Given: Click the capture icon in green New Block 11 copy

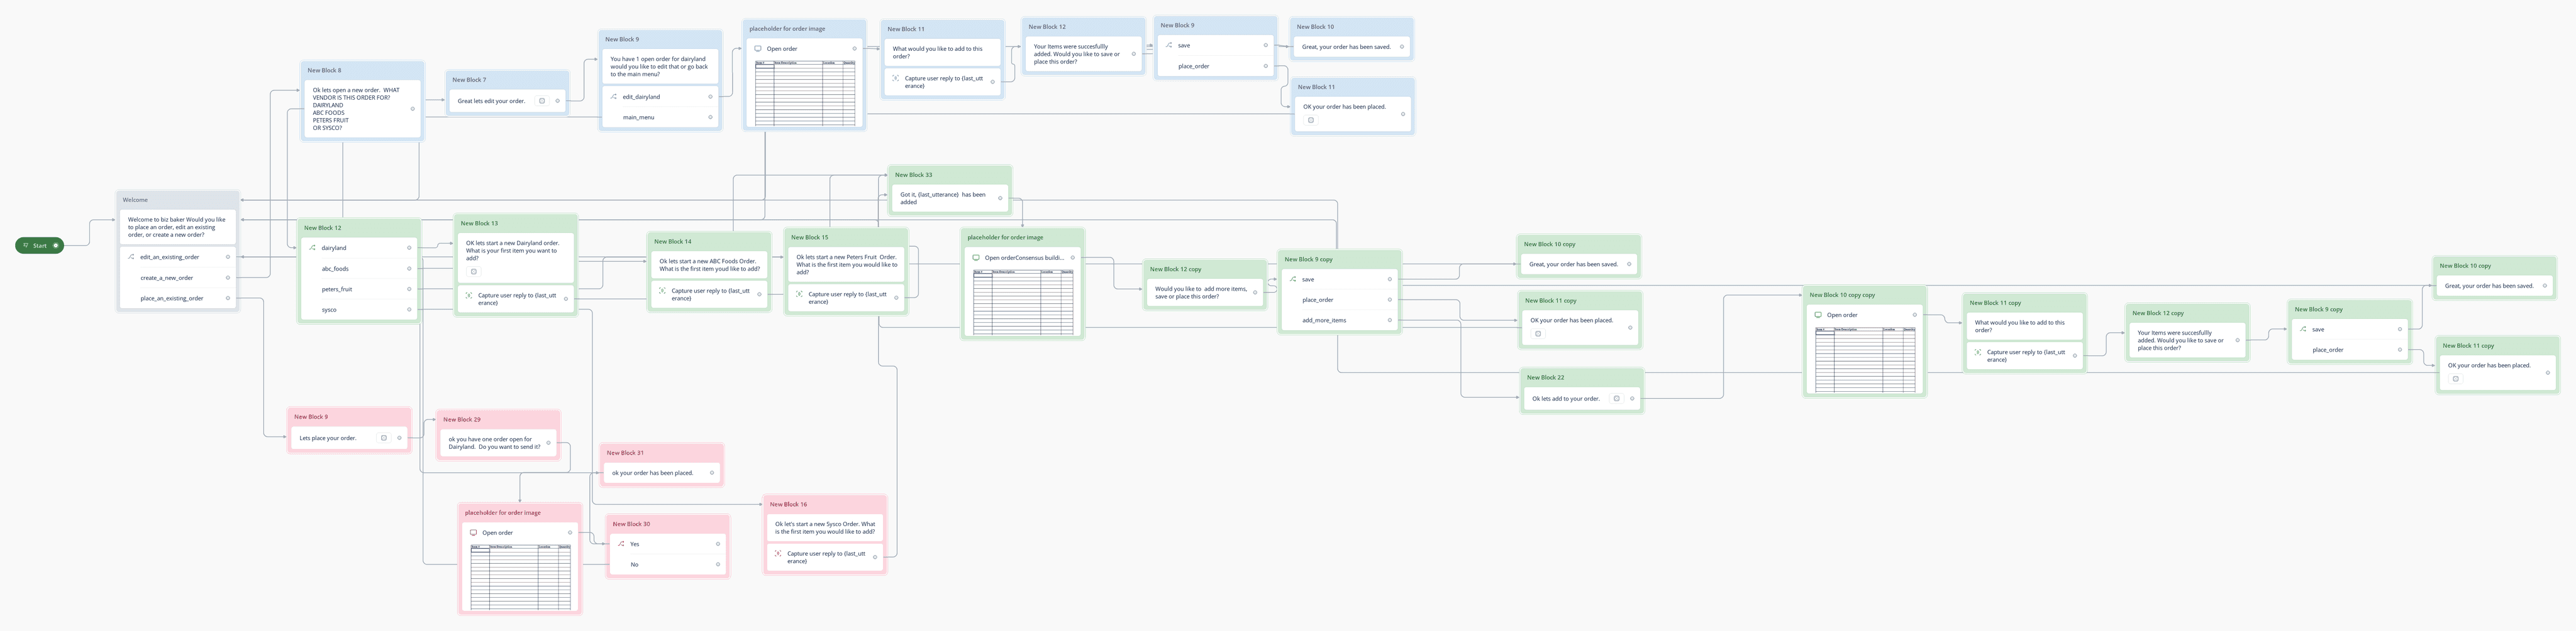Looking at the screenshot, I should coord(1977,352).
